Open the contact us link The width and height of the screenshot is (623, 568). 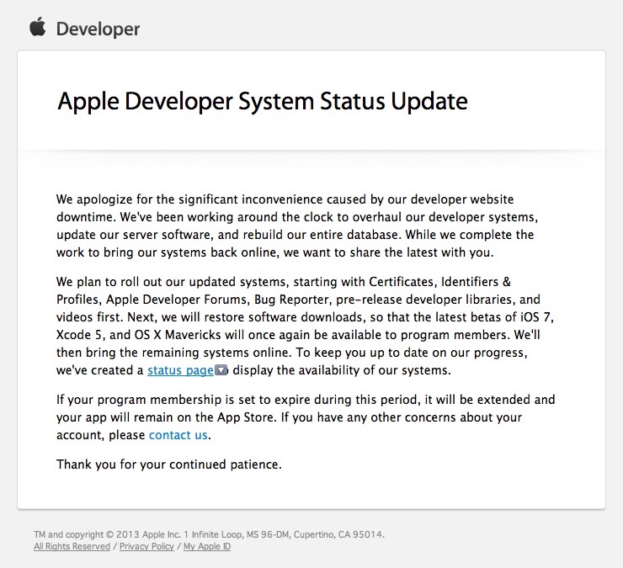178,435
